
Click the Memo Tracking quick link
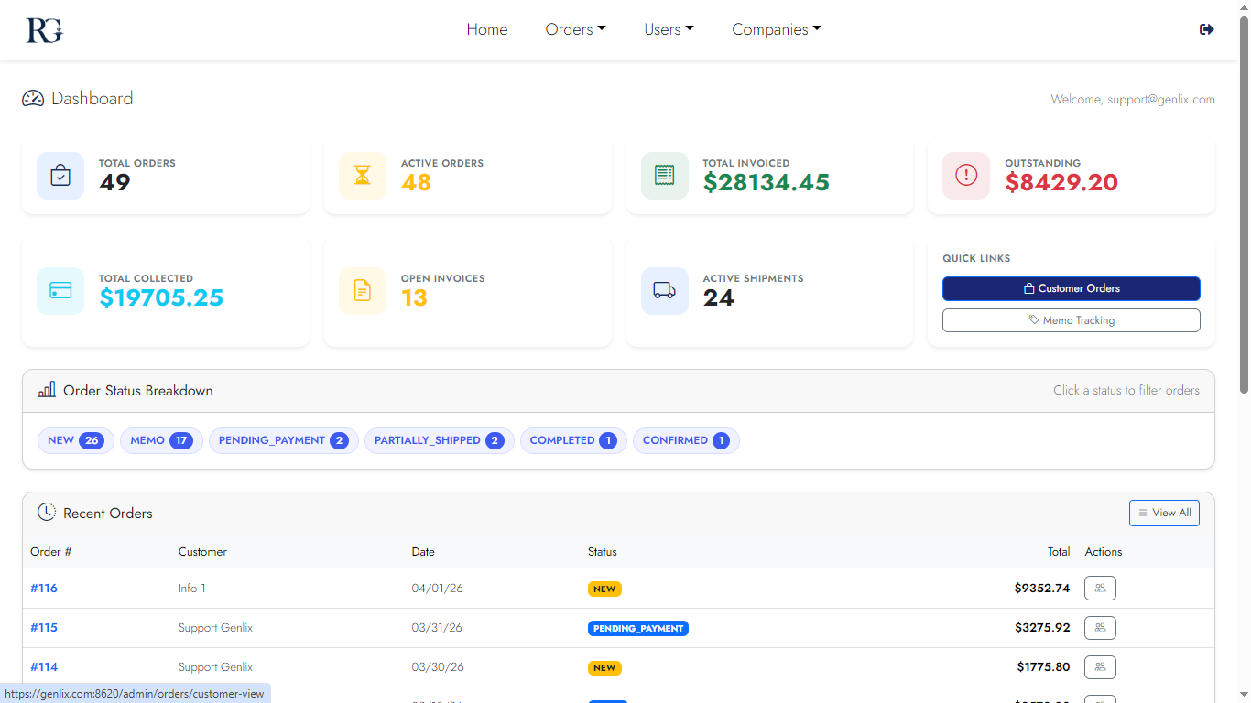coord(1071,320)
